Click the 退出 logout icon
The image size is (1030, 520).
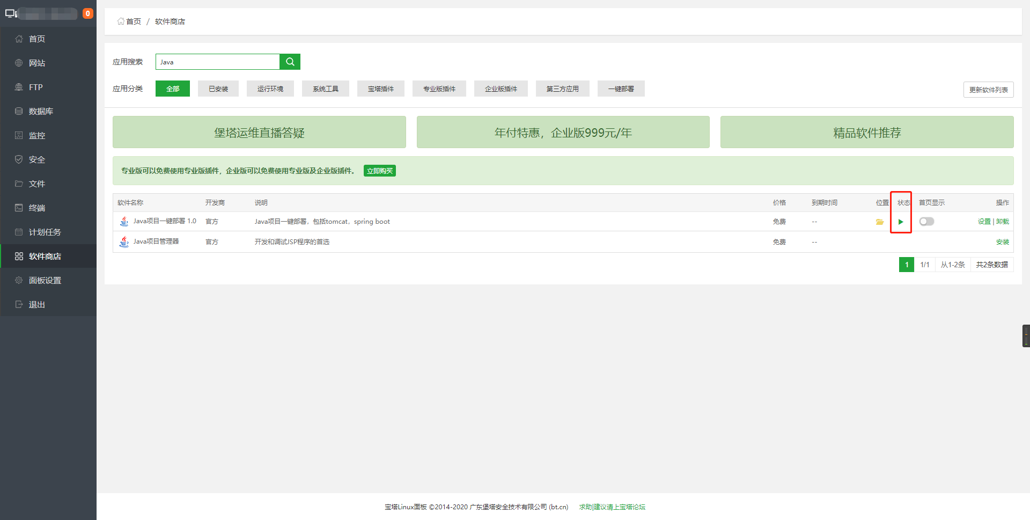point(19,304)
